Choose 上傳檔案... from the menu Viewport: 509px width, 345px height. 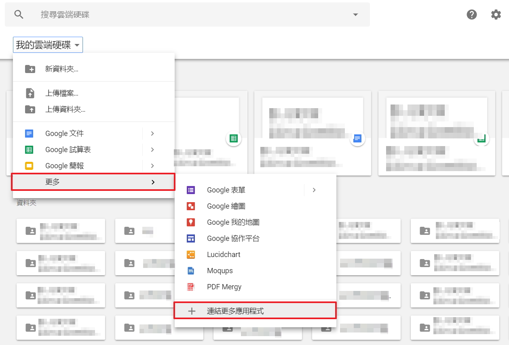coord(94,93)
